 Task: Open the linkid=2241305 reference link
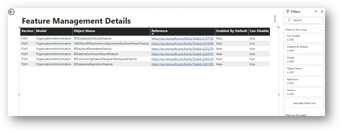coord(182,64)
